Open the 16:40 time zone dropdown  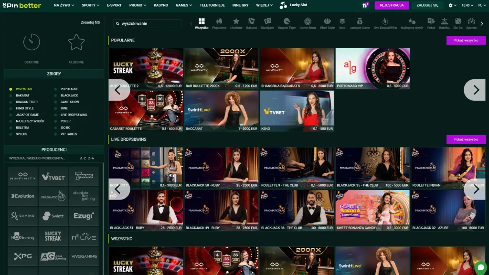(x=467, y=5)
